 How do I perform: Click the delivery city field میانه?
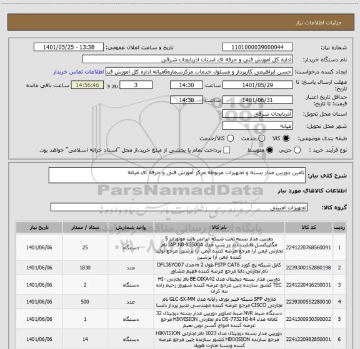point(257,126)
